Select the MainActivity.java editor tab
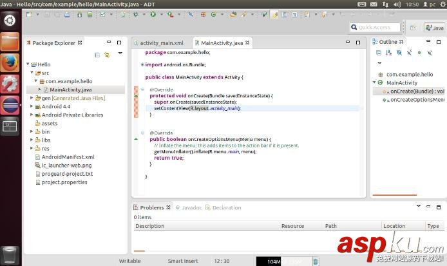447x266 pixels. pyautogui.click(x=222, y=43)
